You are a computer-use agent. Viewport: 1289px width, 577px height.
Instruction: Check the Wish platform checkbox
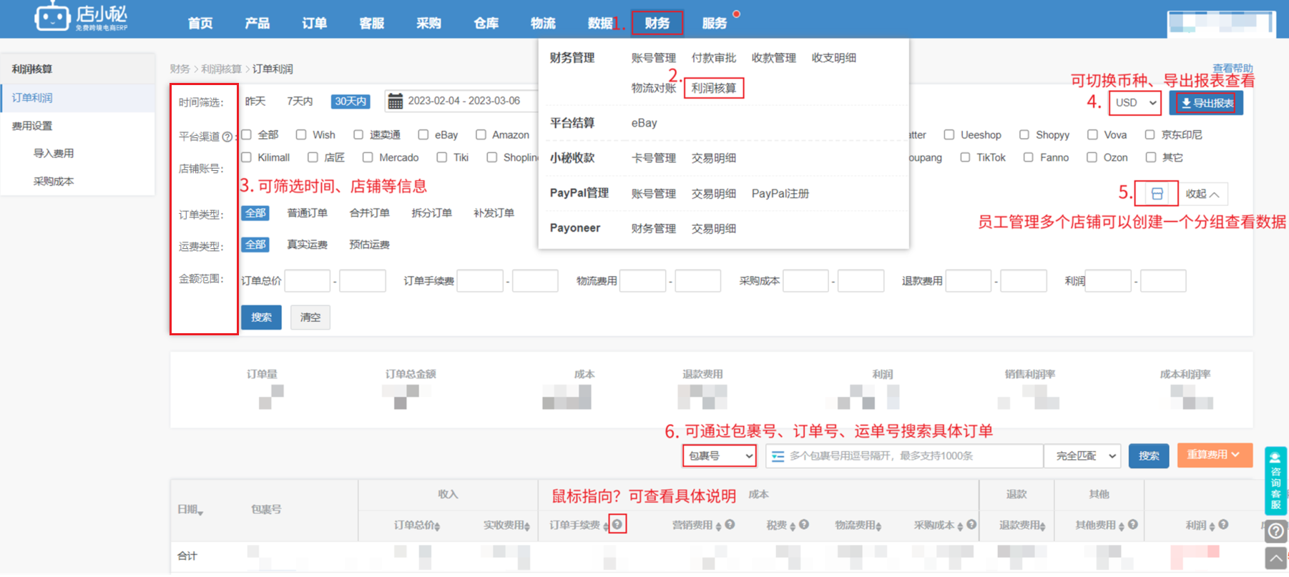(x=301, y=134)
